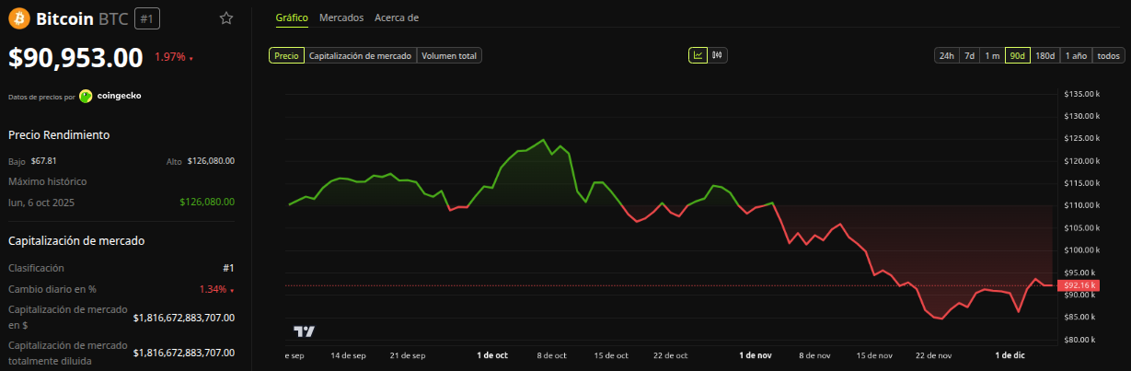Select the 90d time range

1017,56
